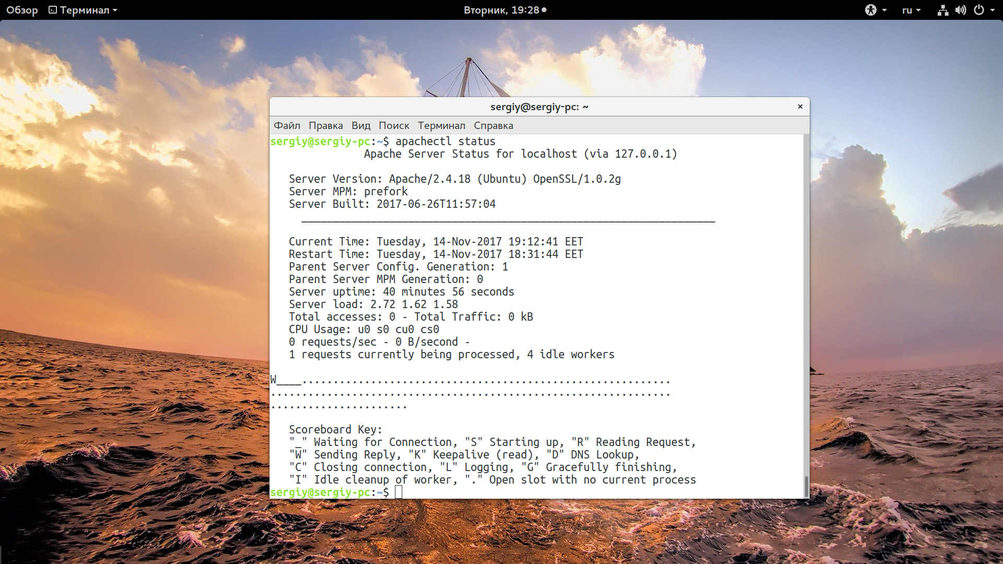Click the terminal cursor at last prompt
This screenshot has height=564, width=1003.
coord(399,492)
